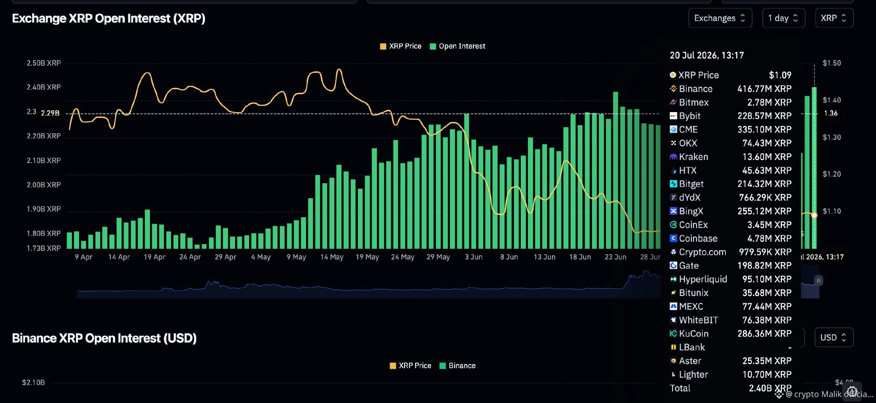Click the Bitmex logo in the tooltip
The width and height of the screenshot is (876, 403).
(673, 102)
